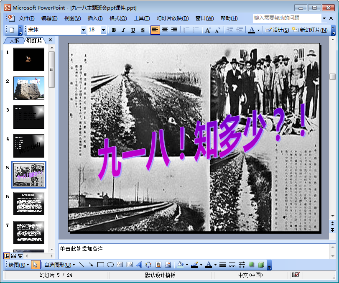Choose the Select Objects arrow tool
The image size is (339, 283).
click(x=36, y=265)
